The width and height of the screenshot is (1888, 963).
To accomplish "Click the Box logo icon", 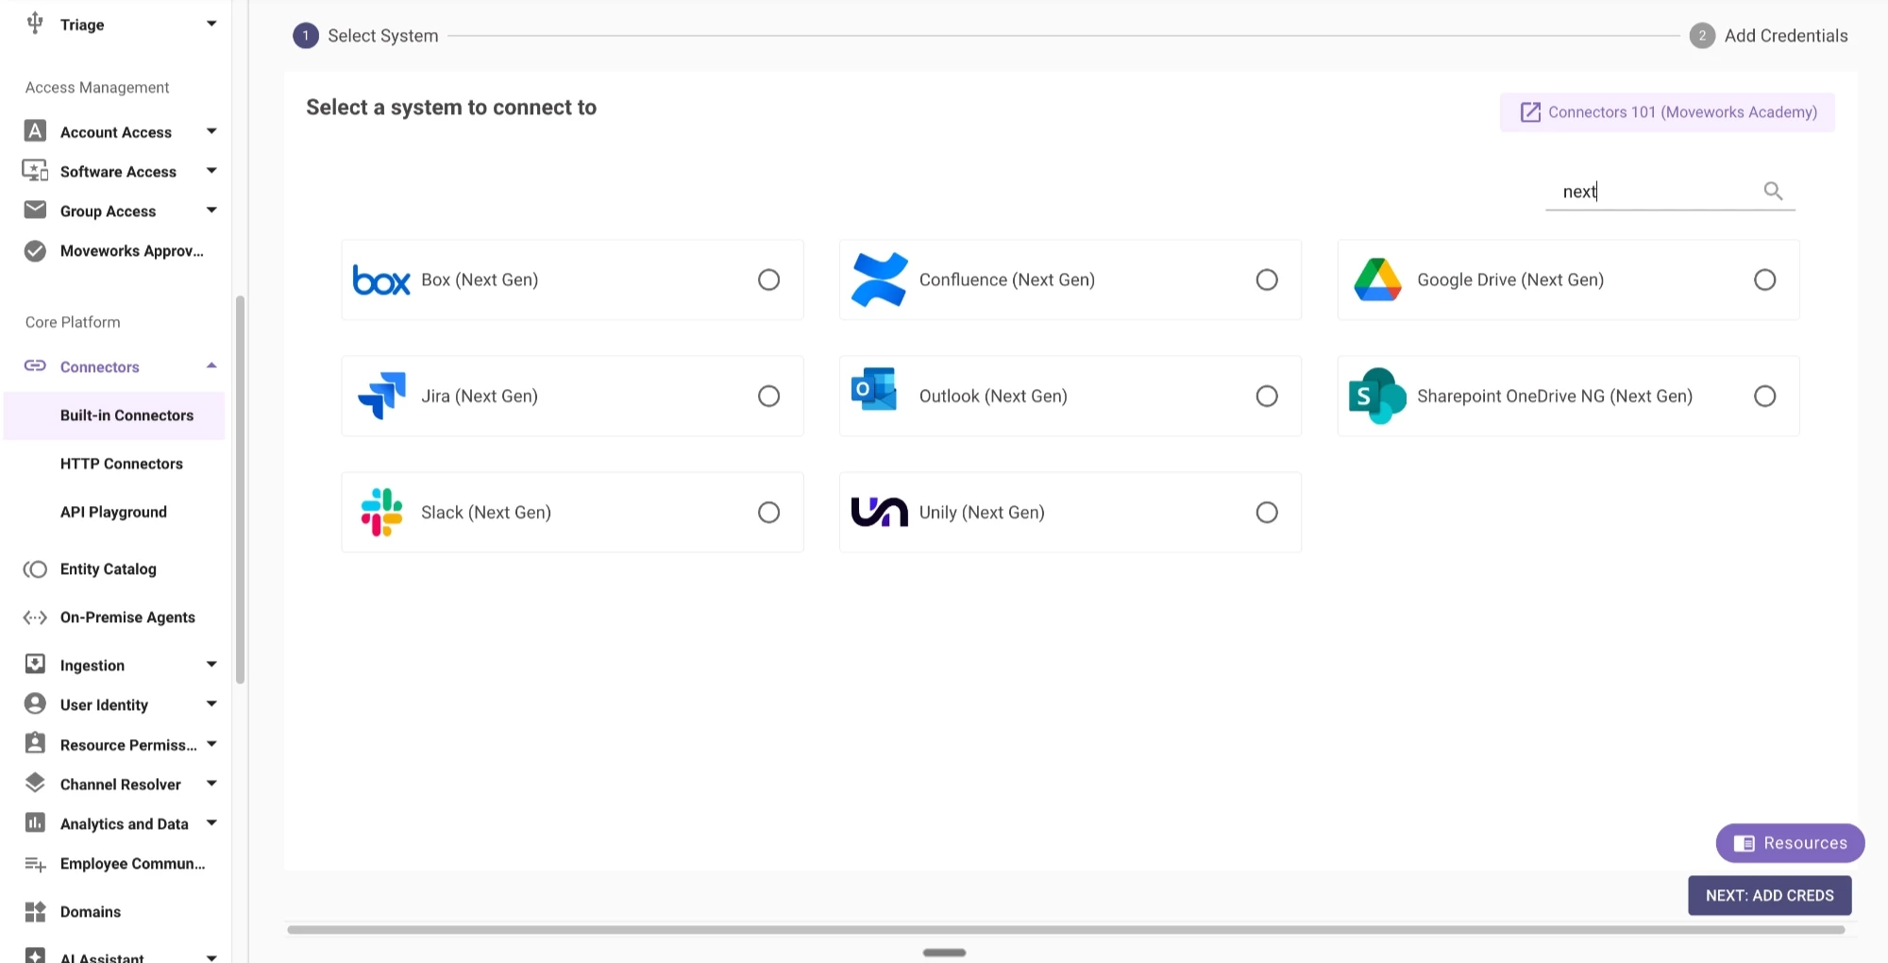I will point(381,280).
